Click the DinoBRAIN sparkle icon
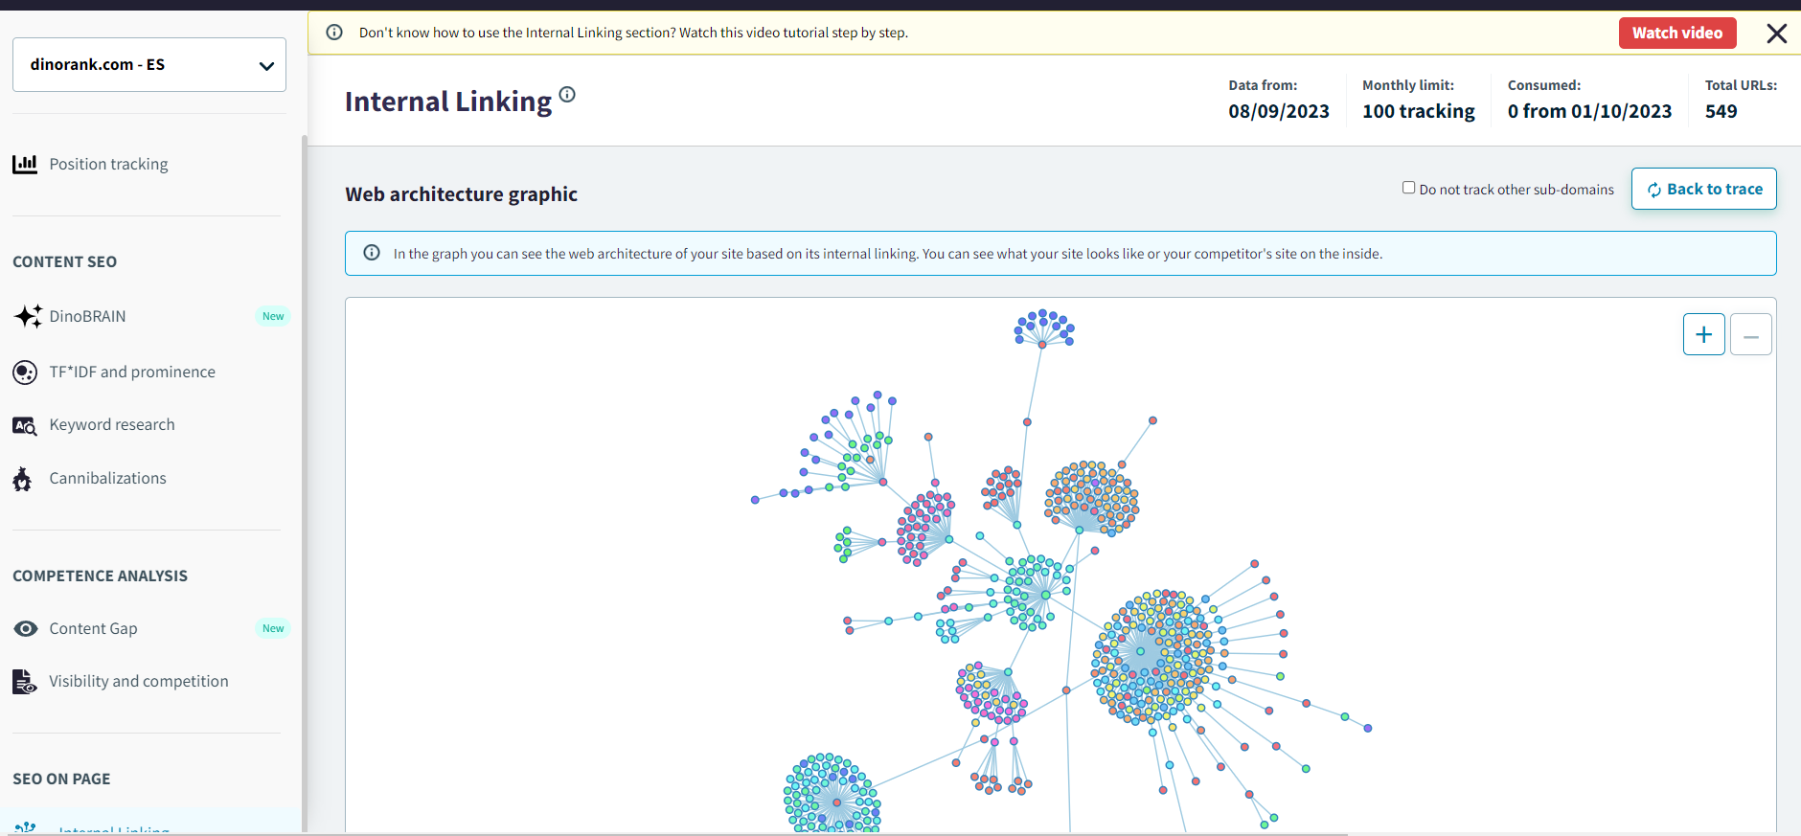The width and height of the screenshot is (1801, 836). click(x=28, y=316)
